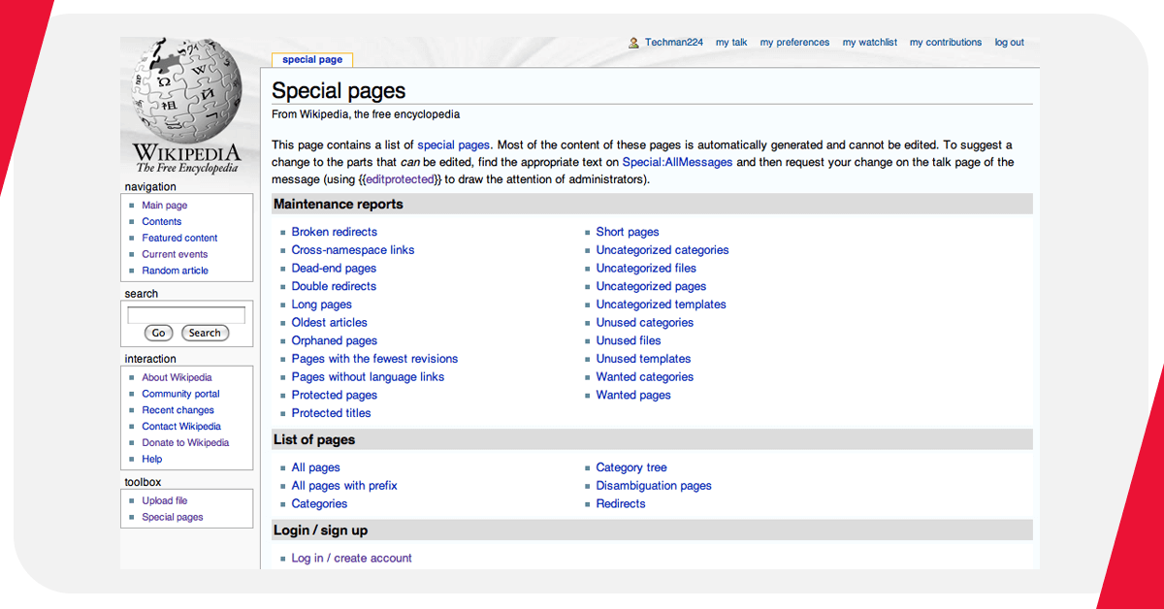Open Featured content link

coord(180,239)
